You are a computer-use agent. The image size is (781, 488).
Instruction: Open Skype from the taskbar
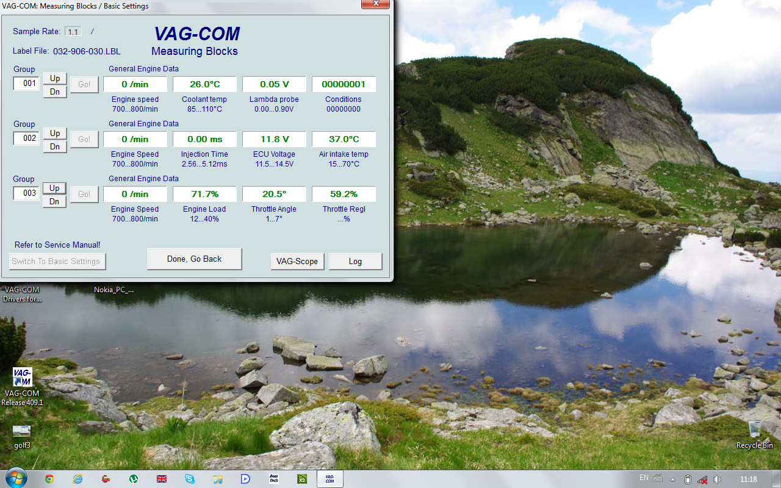[190, 479]
